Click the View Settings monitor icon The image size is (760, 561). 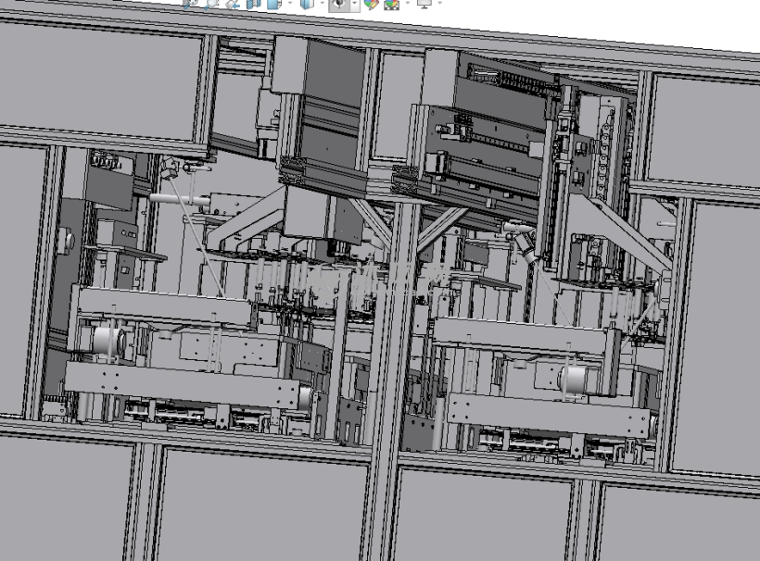424,3
